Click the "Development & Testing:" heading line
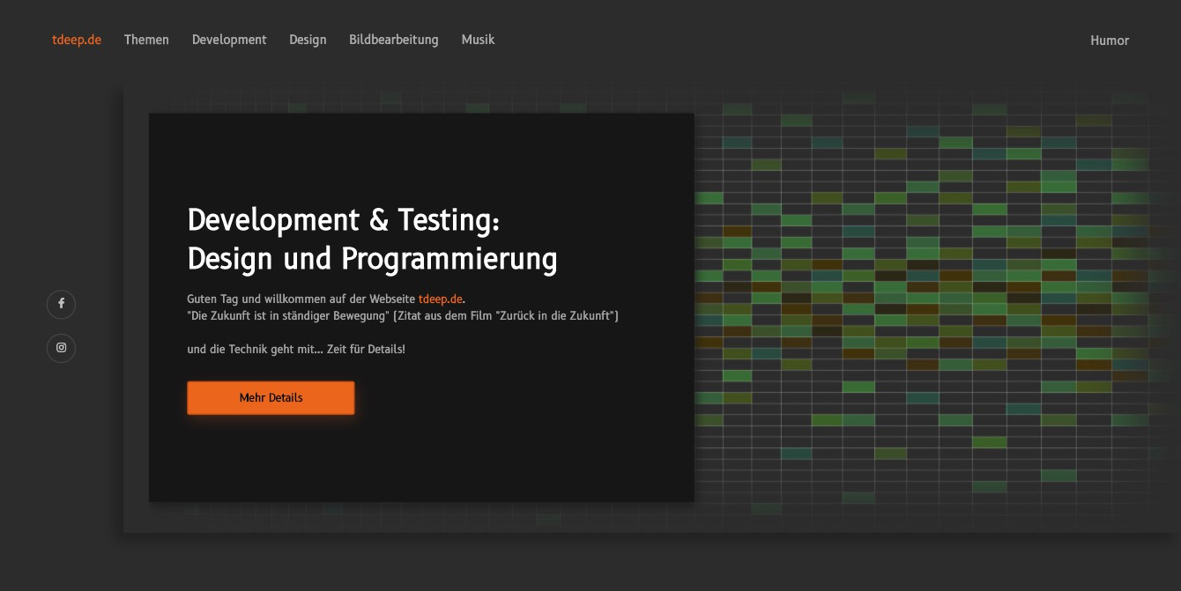Screen dimensions: 1181x591 point(344,220)
